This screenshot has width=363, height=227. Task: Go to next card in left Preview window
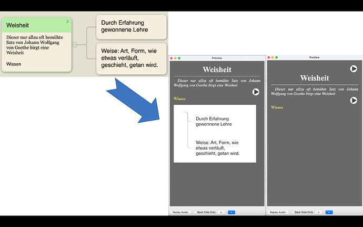[231, 212]
